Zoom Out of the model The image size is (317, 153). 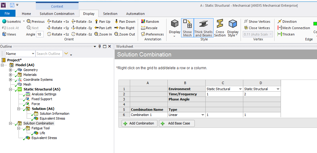point(125,34)
